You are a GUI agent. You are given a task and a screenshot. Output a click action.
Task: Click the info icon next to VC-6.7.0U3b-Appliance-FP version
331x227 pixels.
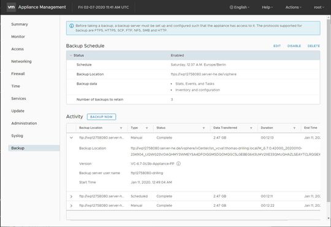coord(178,164)
